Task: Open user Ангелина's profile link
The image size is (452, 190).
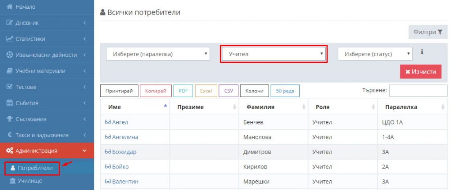Action: click(125, 137)
